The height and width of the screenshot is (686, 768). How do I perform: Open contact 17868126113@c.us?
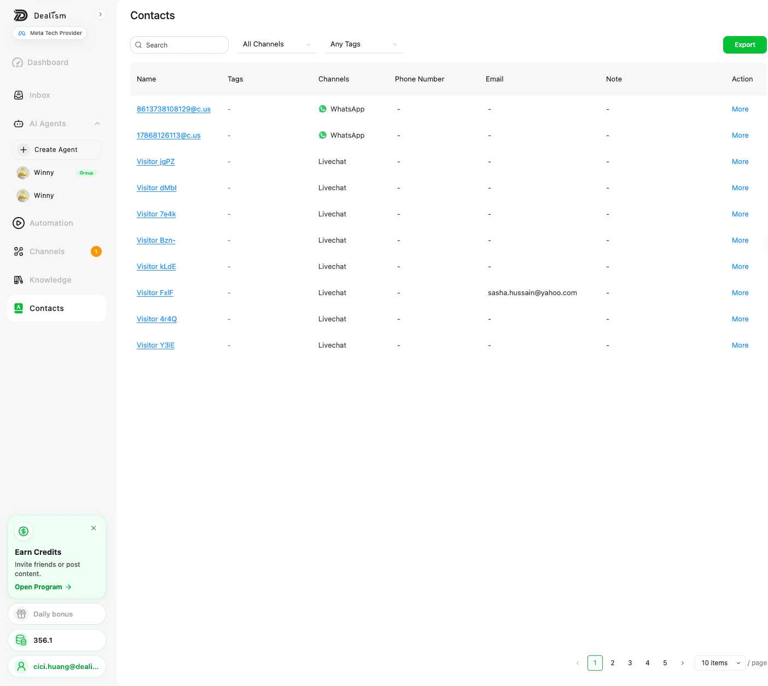[x=168, y=136]
